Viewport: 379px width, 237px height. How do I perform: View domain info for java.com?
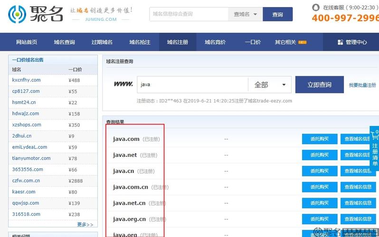356,139
